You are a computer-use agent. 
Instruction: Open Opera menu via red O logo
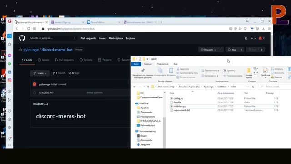point(10,21)
